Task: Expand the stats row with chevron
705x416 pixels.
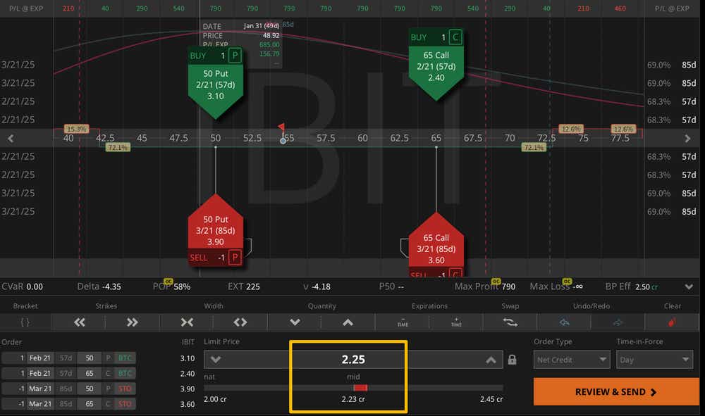Action: tap(689, 286)
